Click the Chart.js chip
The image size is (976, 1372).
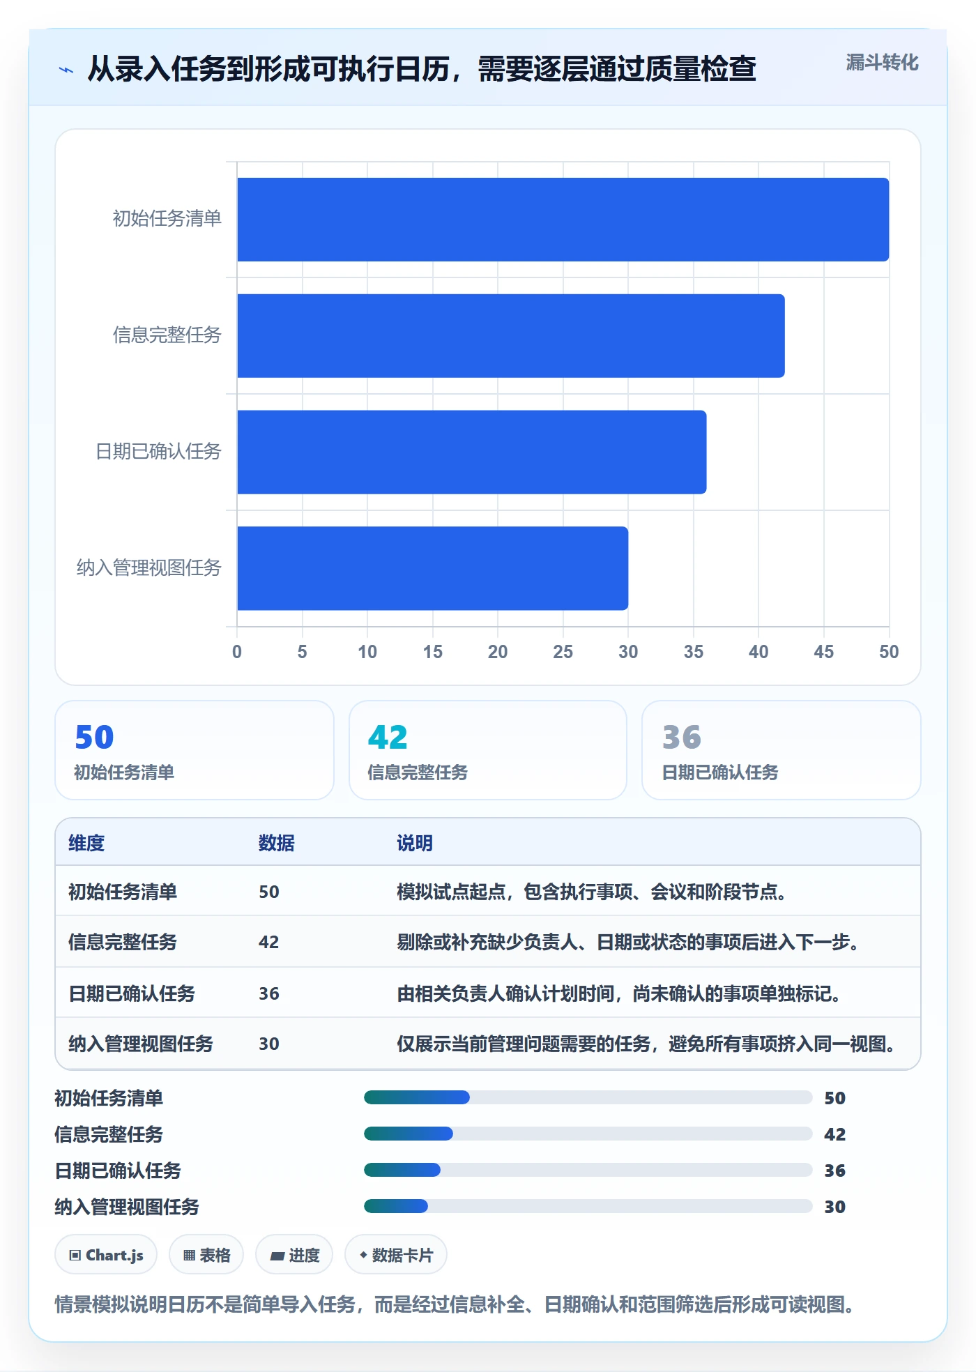(x=106, y=1255)
